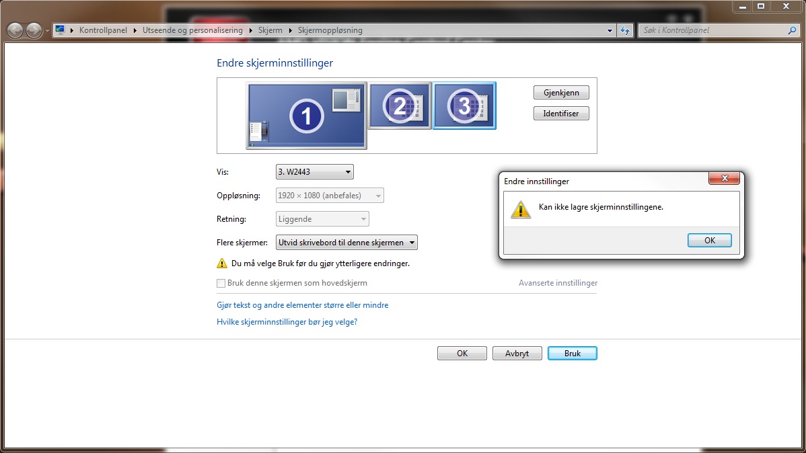Screen dimensions: 806x453
Task: Click the 'Endre innstillinger' dialog title
Action: (x=536, y=181)
